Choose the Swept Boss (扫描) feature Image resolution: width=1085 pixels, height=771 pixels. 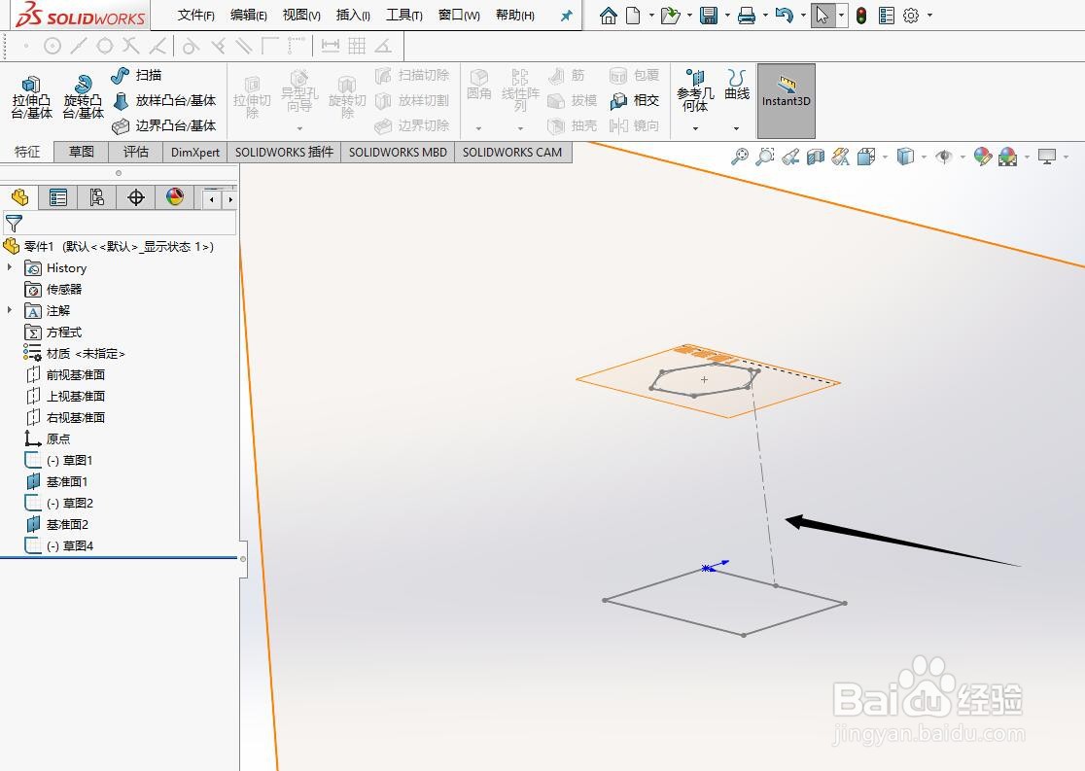tap(136, 75)
